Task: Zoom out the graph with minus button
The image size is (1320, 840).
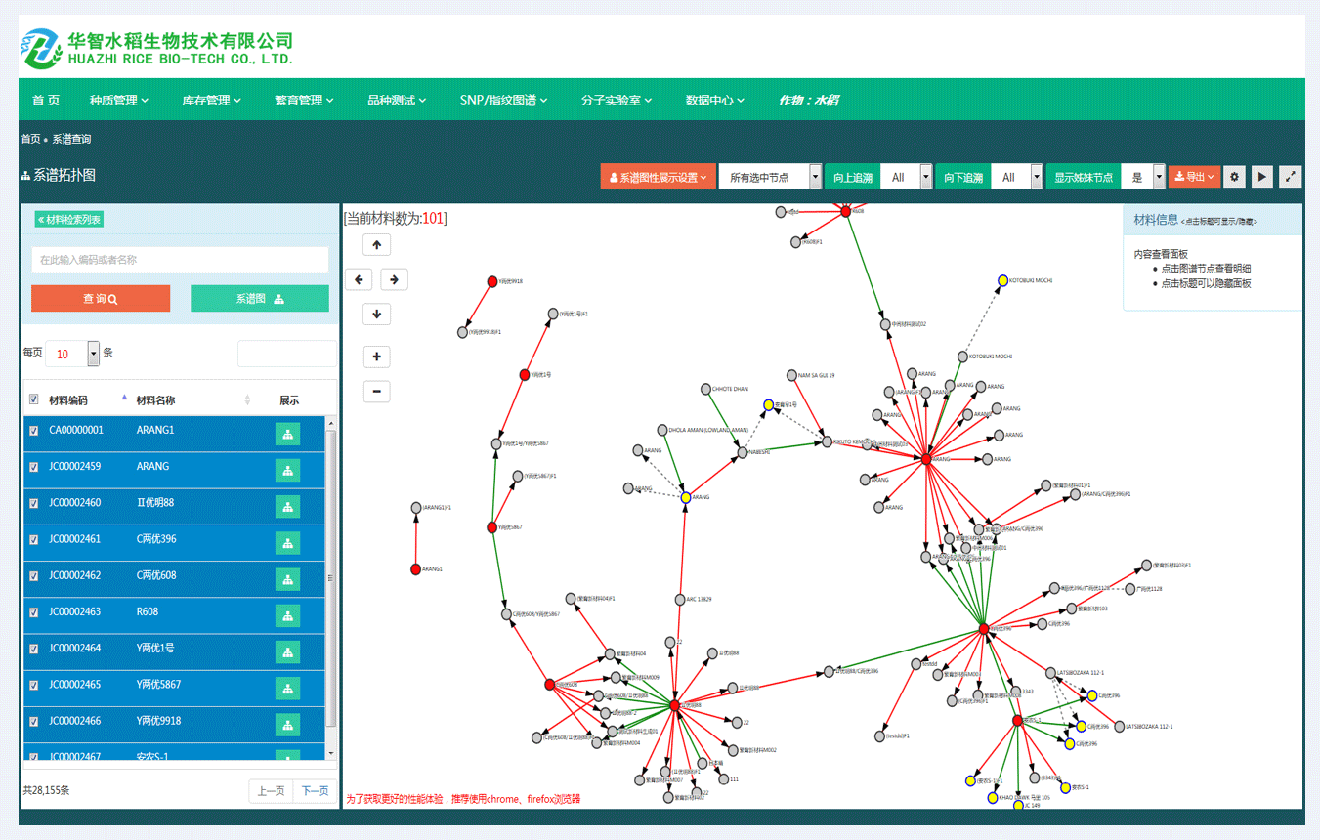Action: pyautogui.click(x=376, y=392)
